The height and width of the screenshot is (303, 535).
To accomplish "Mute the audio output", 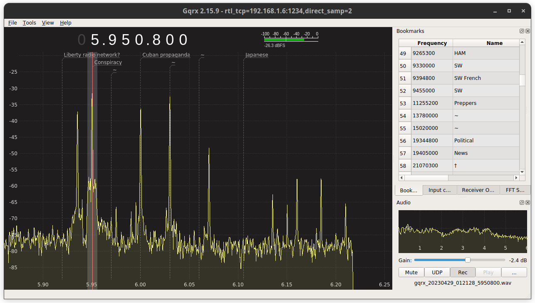I will coord(411,272).
